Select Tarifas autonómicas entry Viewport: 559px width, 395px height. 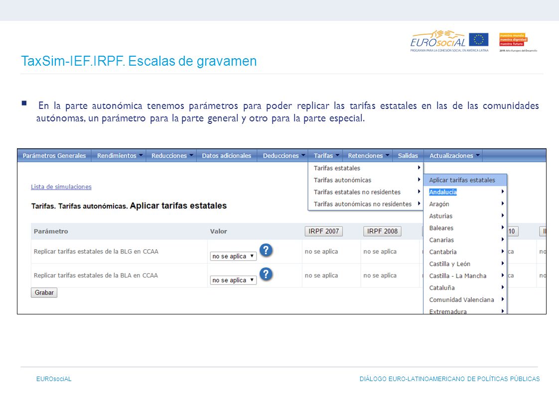(x=365, y=180)
